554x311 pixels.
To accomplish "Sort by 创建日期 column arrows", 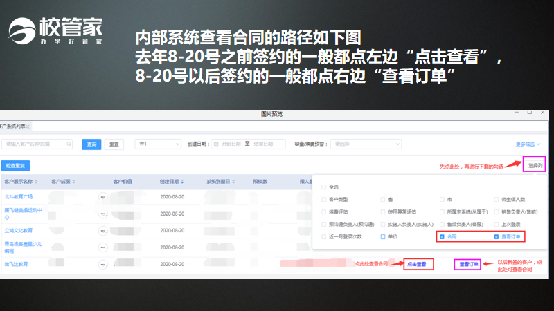I will pyautogui.click(x=182, y=182).
